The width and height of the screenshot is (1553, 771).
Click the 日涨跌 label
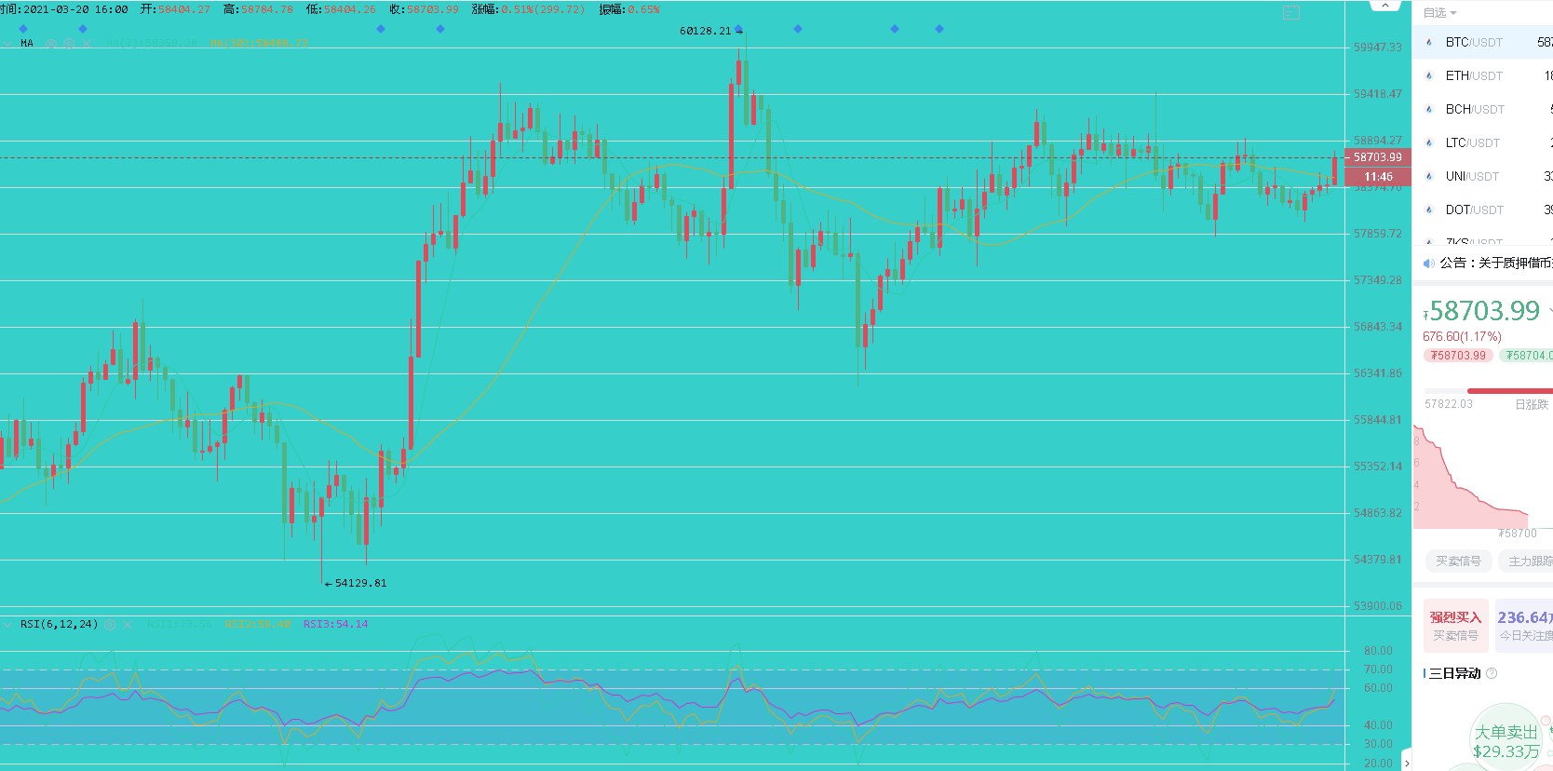click(x=1532, y=404)
